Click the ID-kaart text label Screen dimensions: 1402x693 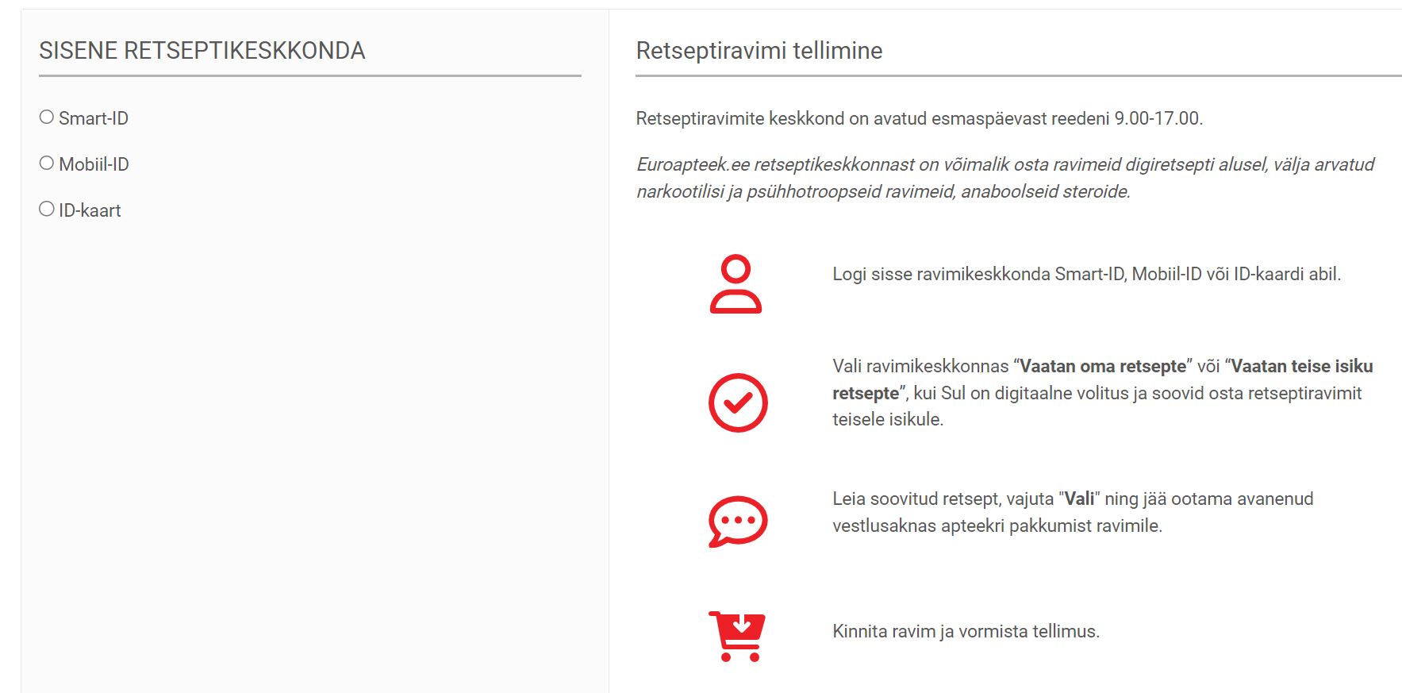coord(90,210)
